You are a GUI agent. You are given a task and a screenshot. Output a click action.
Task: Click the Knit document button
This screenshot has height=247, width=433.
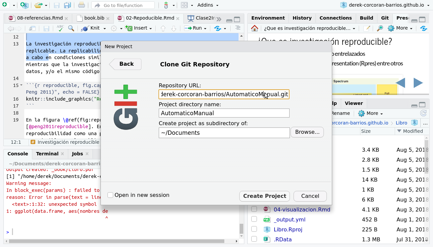92,28
